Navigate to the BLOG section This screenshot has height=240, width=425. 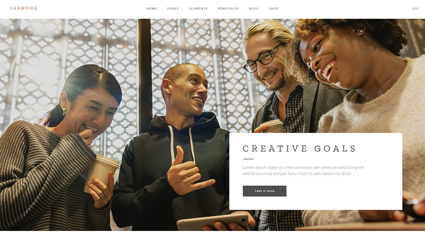tap(254, 8)
